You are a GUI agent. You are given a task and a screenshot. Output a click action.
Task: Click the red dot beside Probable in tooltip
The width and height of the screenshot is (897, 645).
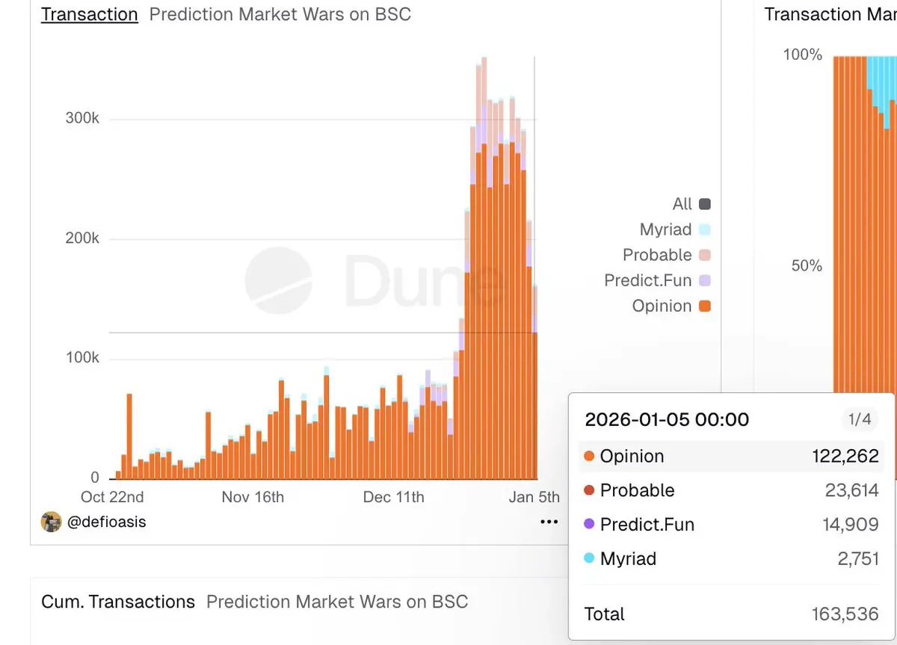[589, 491]
